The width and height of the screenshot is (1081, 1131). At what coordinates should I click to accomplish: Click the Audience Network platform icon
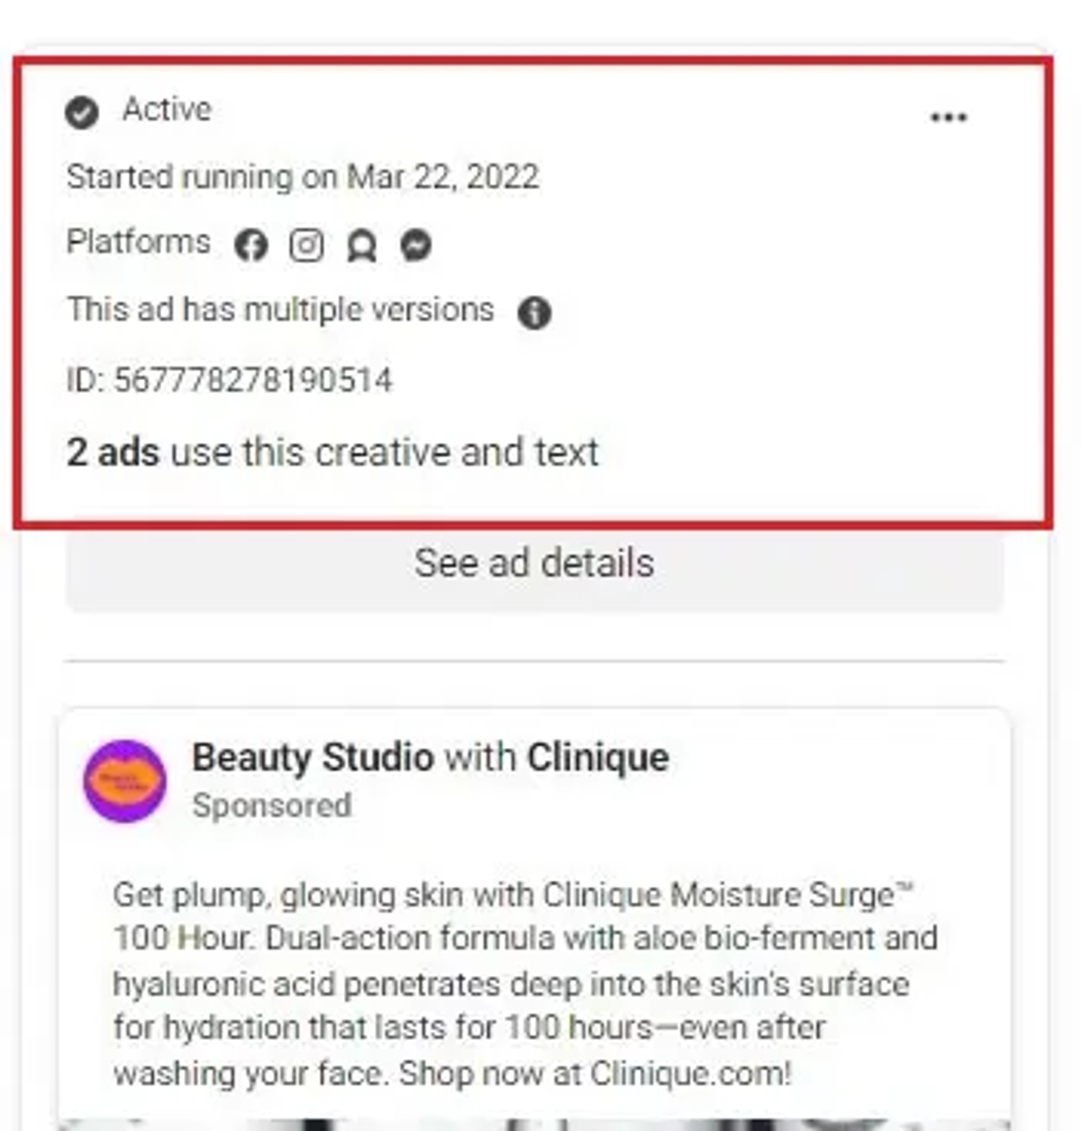361,245
